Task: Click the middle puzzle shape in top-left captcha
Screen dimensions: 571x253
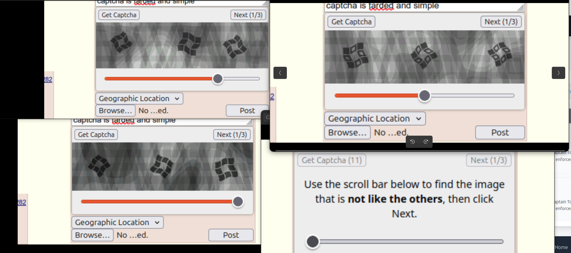Action: pos(189,44)
